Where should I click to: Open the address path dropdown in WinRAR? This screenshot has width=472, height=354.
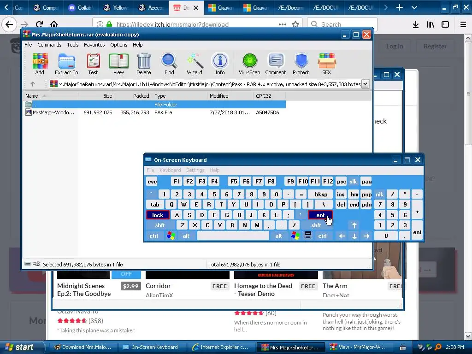tap(365, 84)
